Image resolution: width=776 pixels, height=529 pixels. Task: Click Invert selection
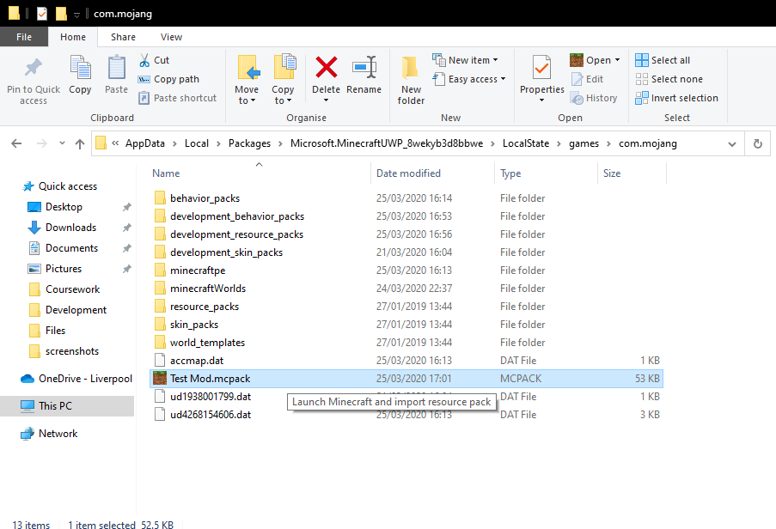click(x=677, y=98)
